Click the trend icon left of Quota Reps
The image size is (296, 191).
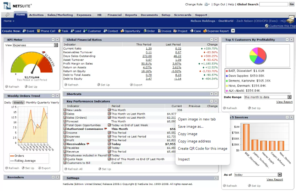(x=65, y=159)
